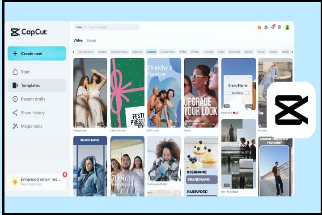This screenshot has width=322, height=215.
Task: Open Share history in the sidebar
Action: point(33,113)
